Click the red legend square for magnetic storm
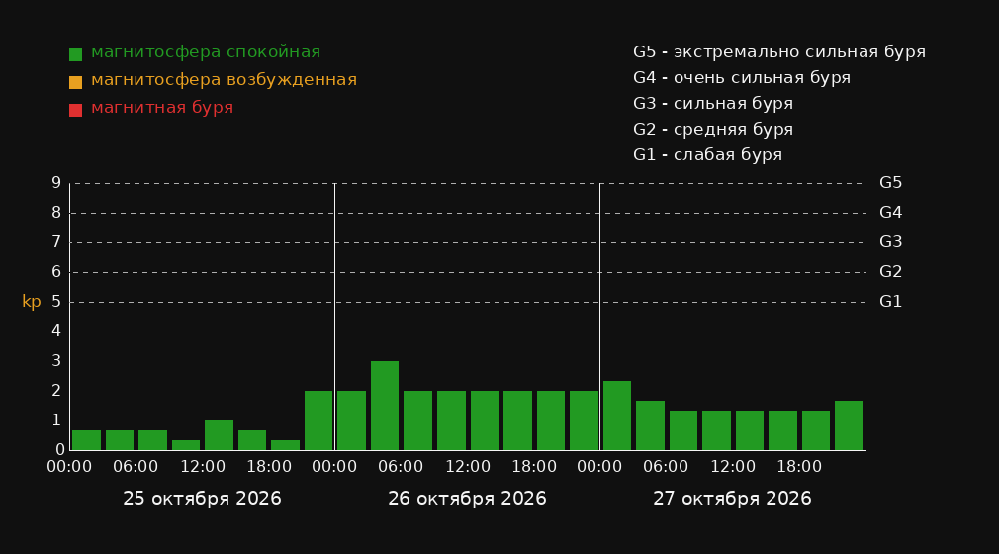 [76, 110]
